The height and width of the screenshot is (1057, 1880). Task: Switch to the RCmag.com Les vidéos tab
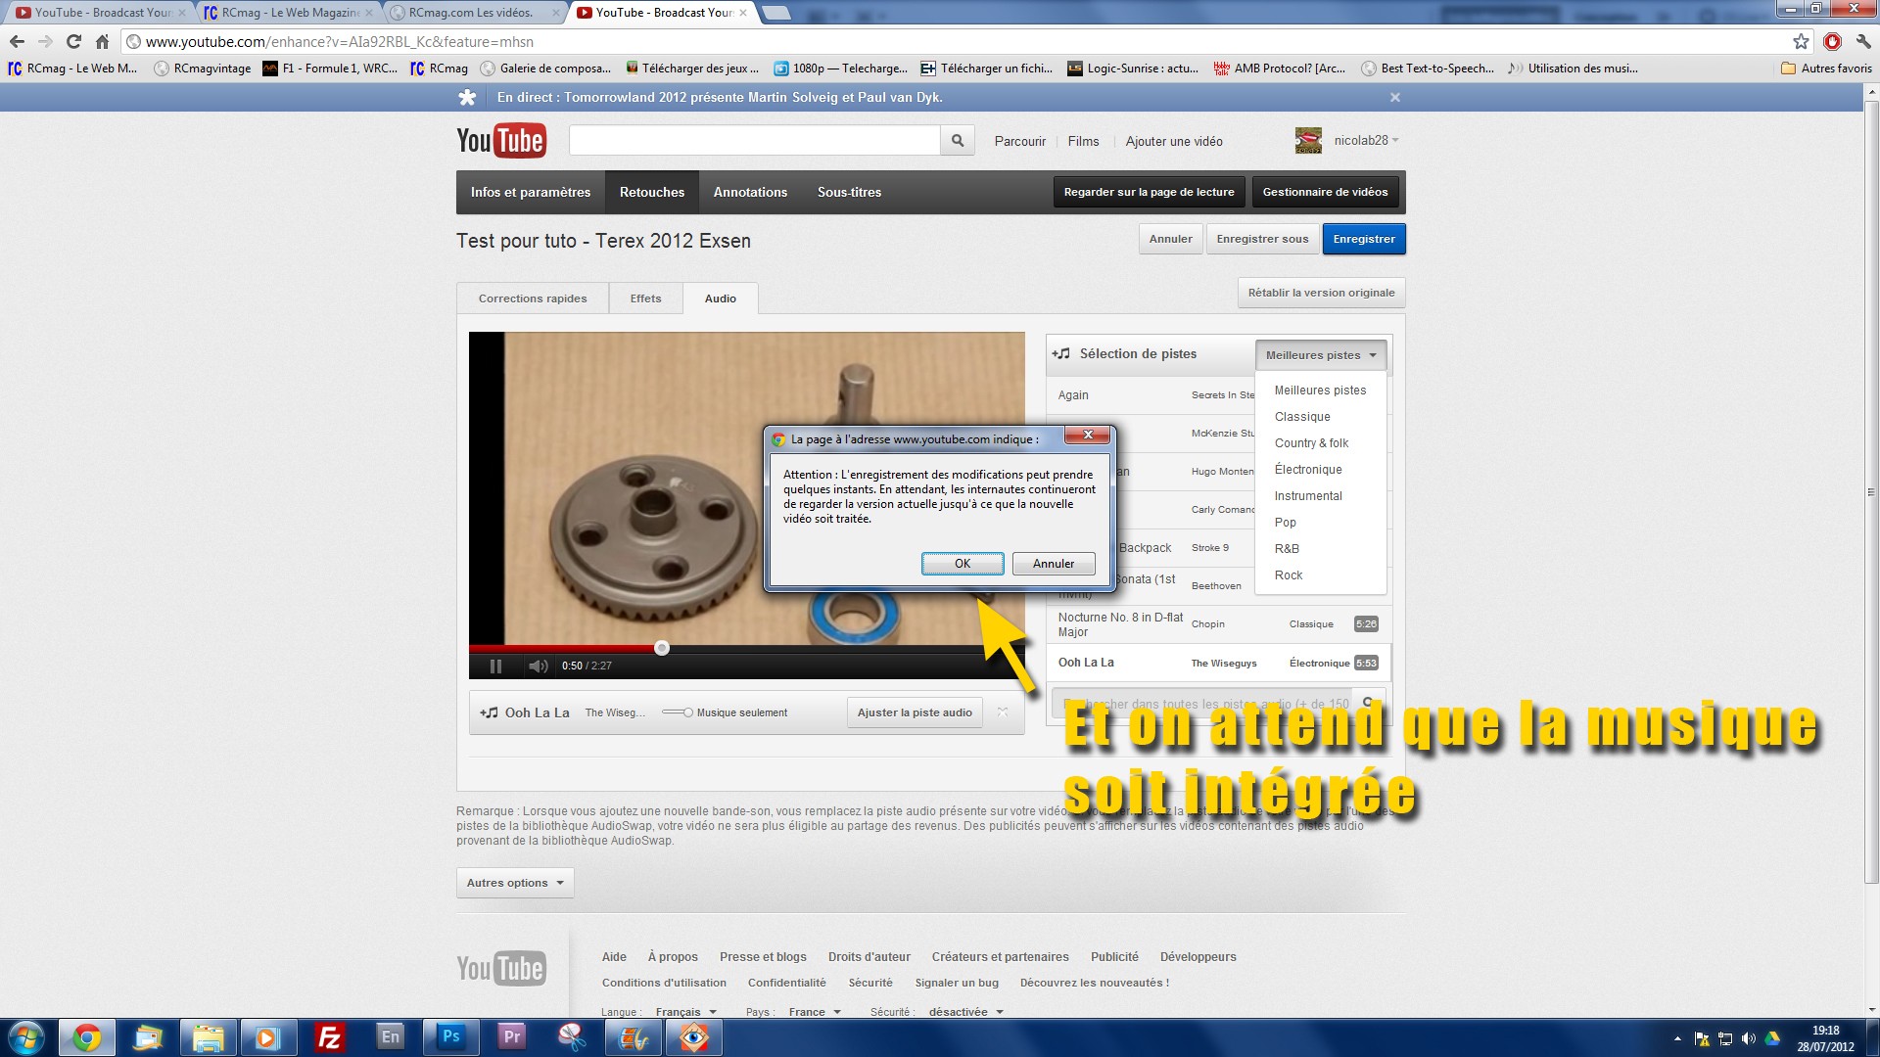[475, 13]
